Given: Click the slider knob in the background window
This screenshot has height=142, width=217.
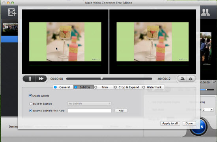Looking at the screenshot, I should coord(206,90).
